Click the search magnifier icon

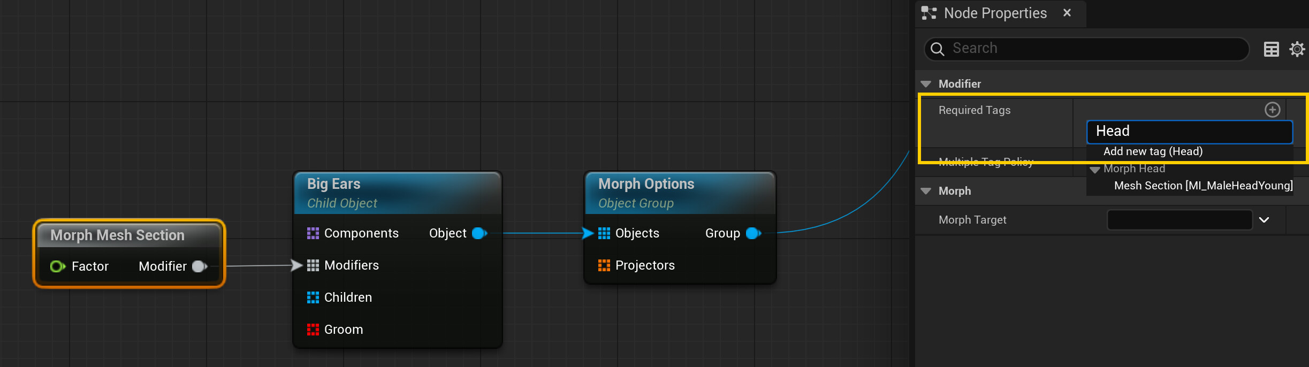938,49
